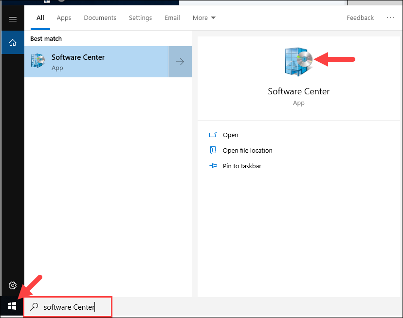Select the Software Center best match result
Screen dimensions: 403x318
(96, 62)
